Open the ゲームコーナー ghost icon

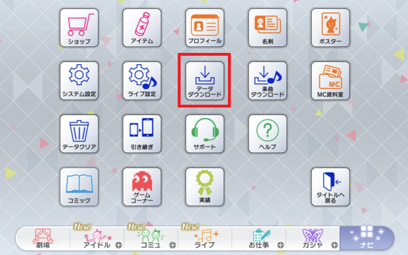coord(142,187)
